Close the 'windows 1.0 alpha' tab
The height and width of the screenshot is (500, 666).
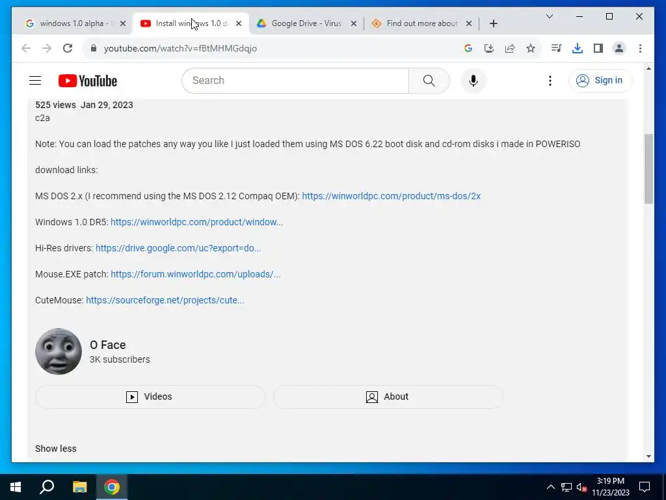tap(123, 23)
